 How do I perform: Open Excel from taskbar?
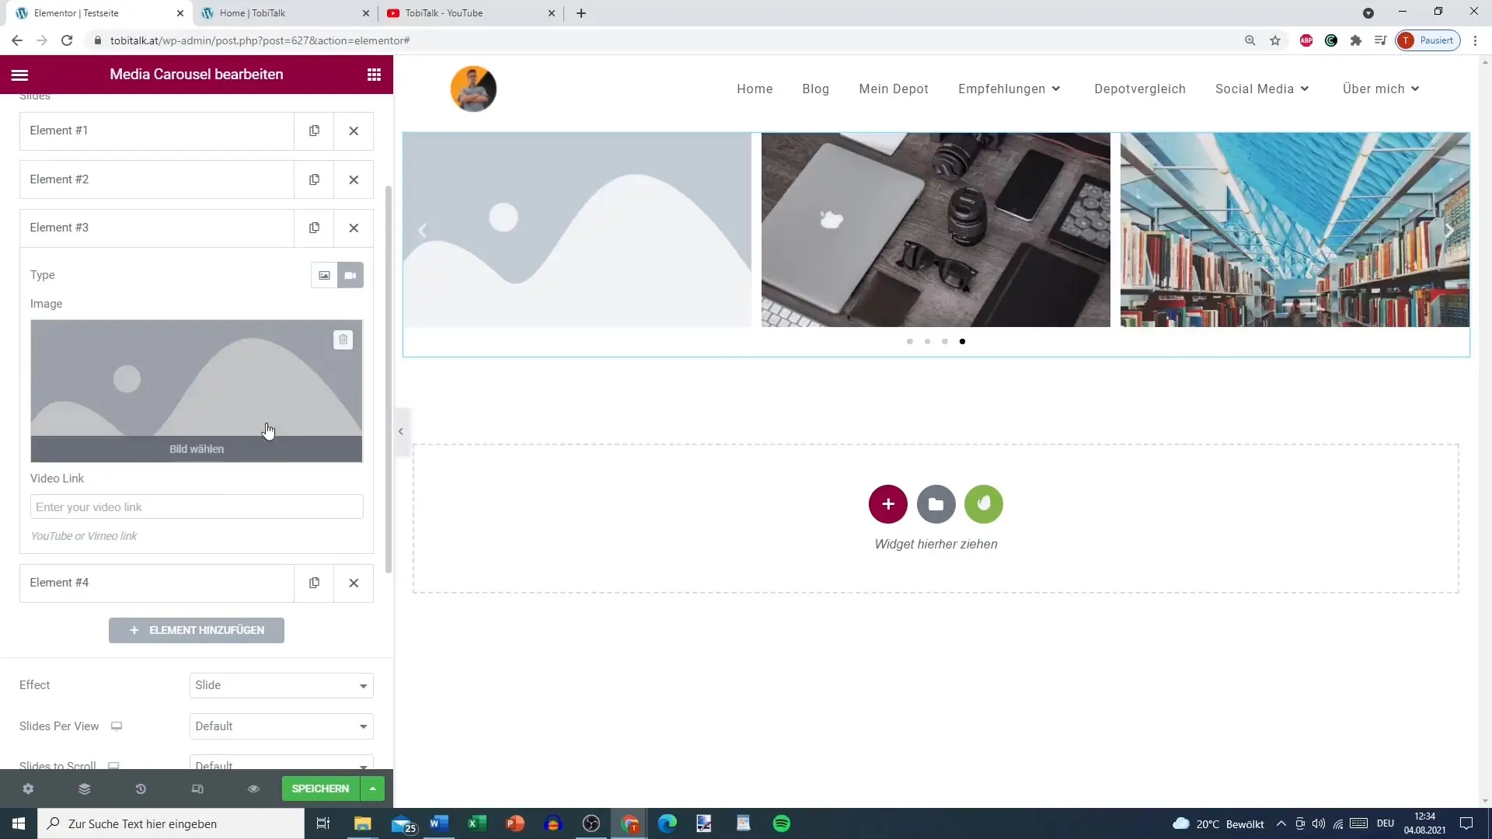point(477,823)
